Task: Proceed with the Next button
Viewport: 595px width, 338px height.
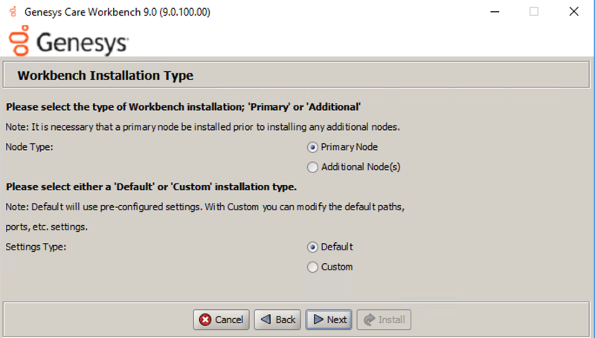Action: click(329, 319)
